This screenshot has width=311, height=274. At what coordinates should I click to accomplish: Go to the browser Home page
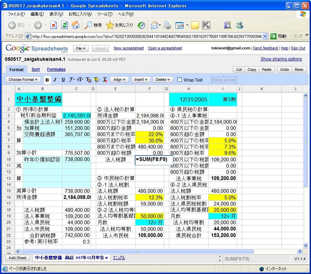(x=76, y=25)
